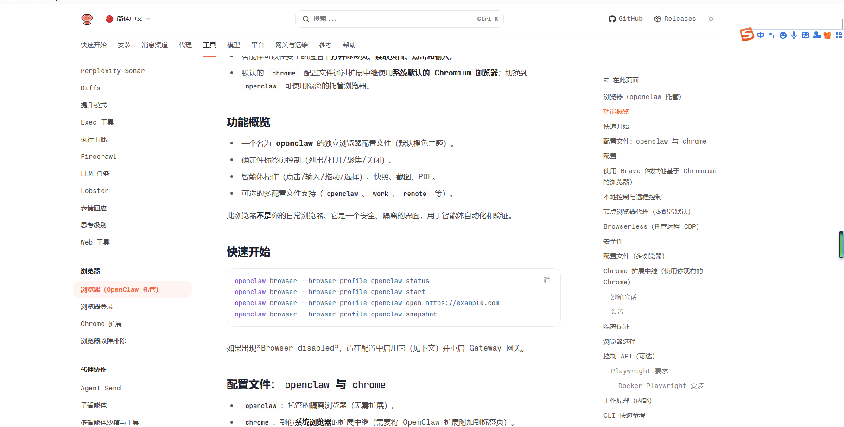Open LLM 任务 sidebar page
This screenshot has width=844, height=427.
95,174
